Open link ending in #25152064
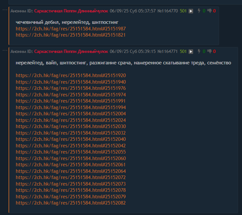 (71, 171)
